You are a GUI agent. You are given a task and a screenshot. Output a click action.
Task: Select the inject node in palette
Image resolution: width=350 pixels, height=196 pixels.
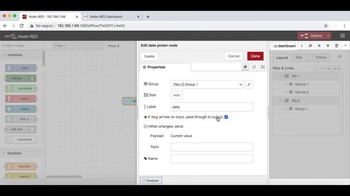21,68
